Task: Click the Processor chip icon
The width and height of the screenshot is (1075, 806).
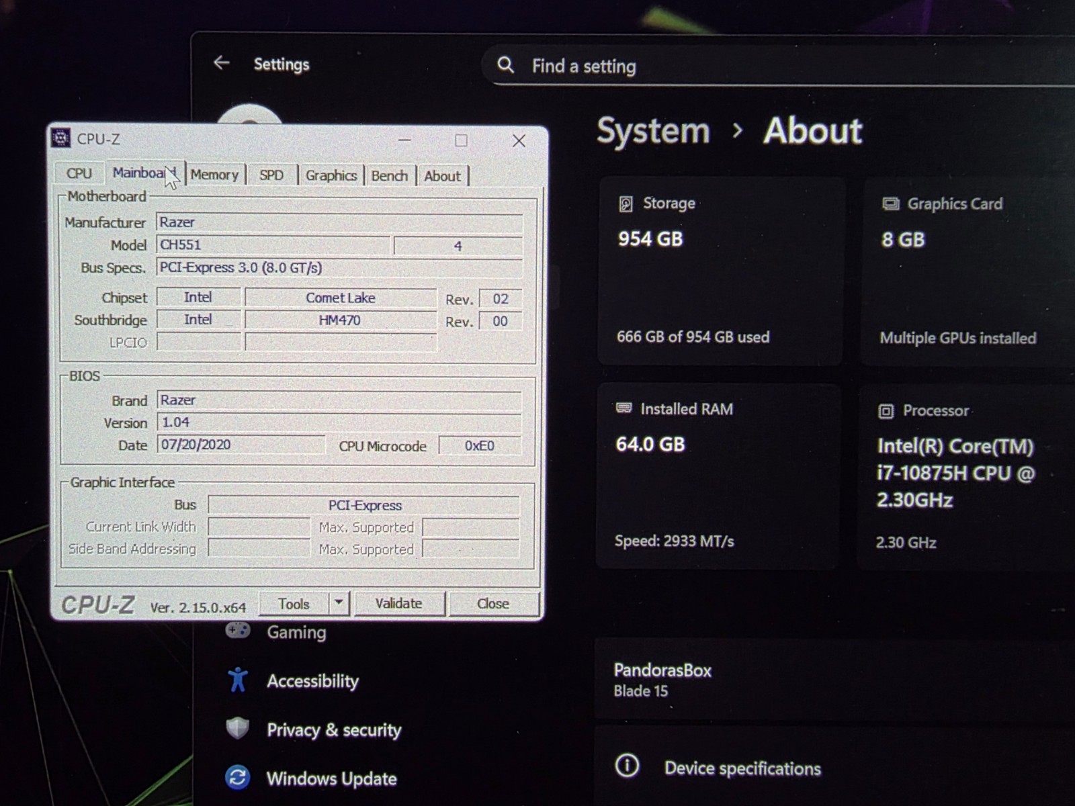Action: (886, 411)
